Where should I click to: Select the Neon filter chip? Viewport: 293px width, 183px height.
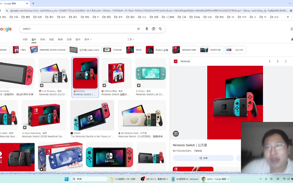(135, 50)
